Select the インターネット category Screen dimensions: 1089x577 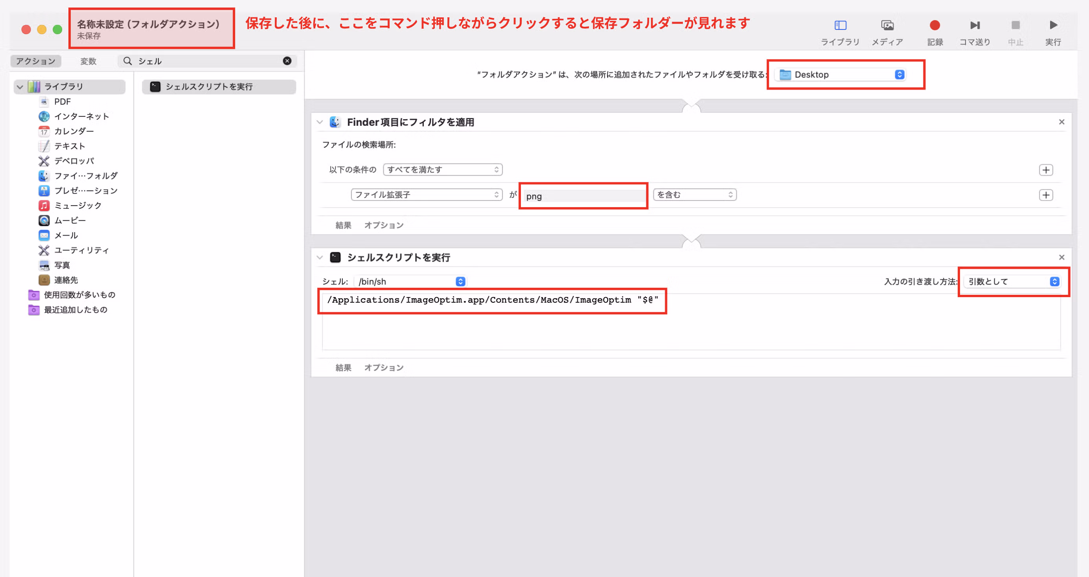[x=74, y=116]
